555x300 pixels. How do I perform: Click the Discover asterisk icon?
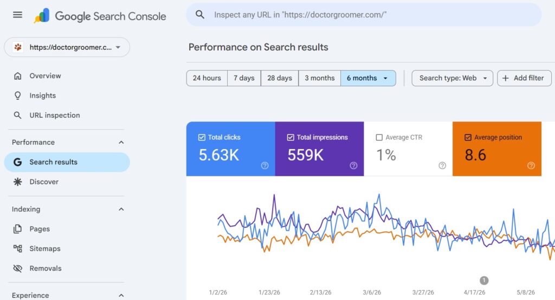pos(17,182)
